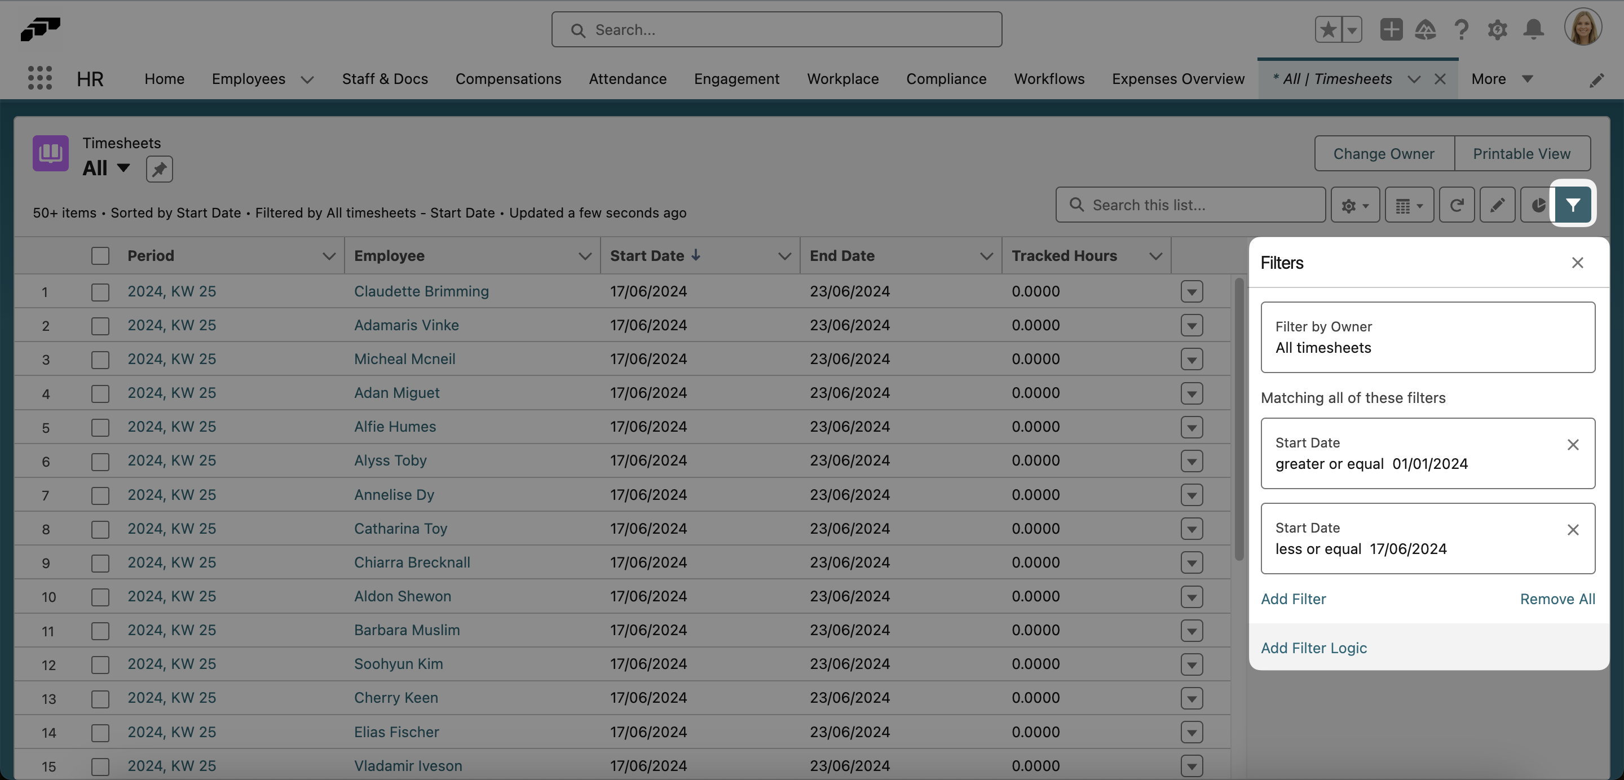The image size is (1624, 780).
Task: Pin the All timesheets list view
Action: pos(160,169)
